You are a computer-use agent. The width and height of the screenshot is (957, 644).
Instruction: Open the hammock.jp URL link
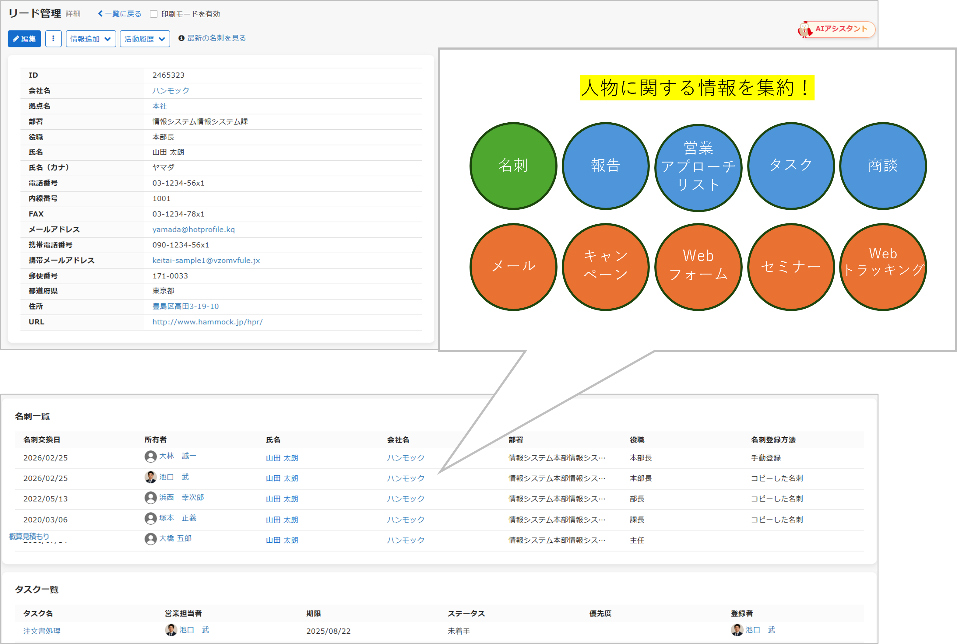pyautogui.click(x=208, y=322)
